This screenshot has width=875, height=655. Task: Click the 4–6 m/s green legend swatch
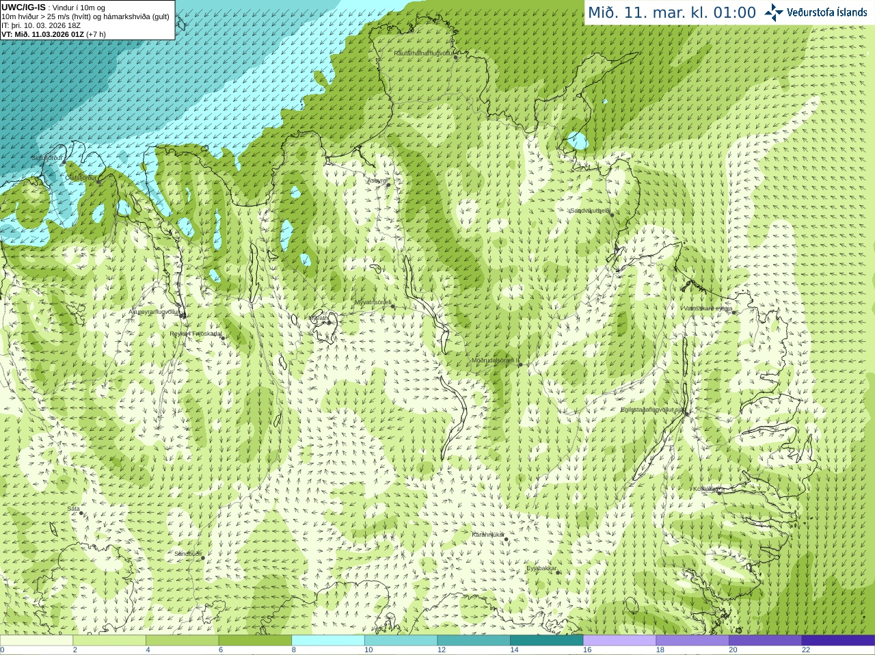pyautogui.click(x=182, y=641)
